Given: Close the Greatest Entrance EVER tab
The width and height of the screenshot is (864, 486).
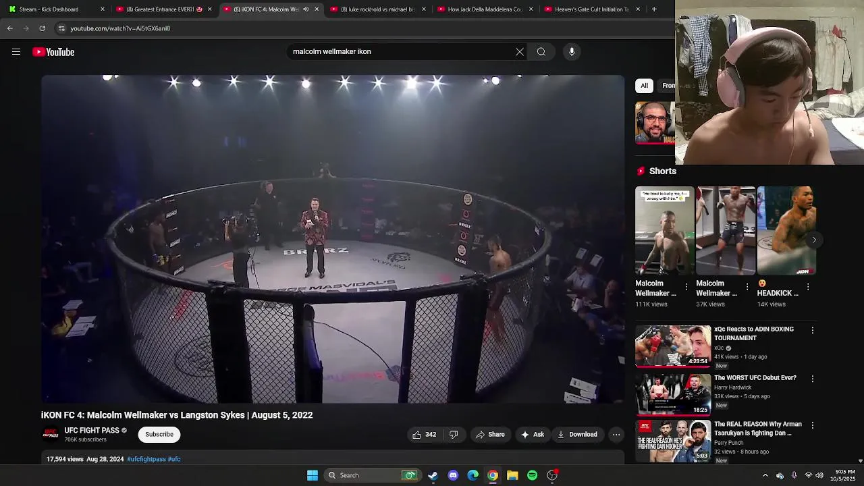Looking at the screenshot, I should click(x=209, y=9).
